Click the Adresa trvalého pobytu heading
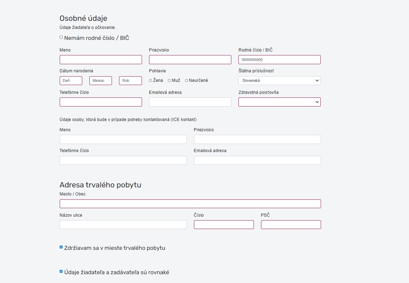The width and height of the screenshot is (409, 283). coord(100,185)
